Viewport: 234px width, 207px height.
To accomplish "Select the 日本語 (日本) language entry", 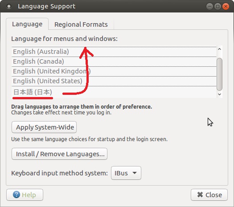I will (114, 92).
